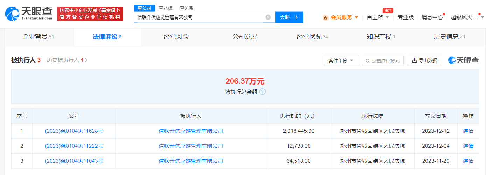Click the help question mark beside 被执行总金额
486x175 pixels.
click(x=262, y=92)
